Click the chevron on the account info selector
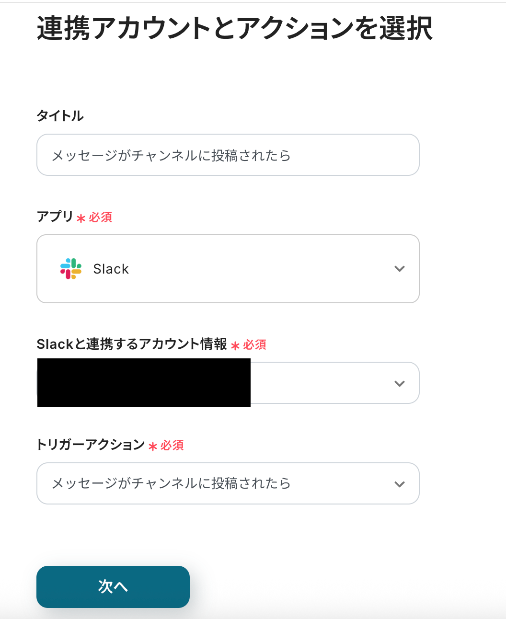Screen dimensions: 506x619 (x=399, y=383)
